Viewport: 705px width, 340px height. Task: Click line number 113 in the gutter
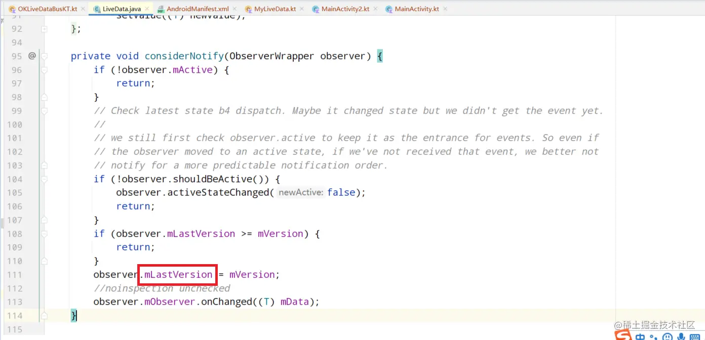(14, 302)
